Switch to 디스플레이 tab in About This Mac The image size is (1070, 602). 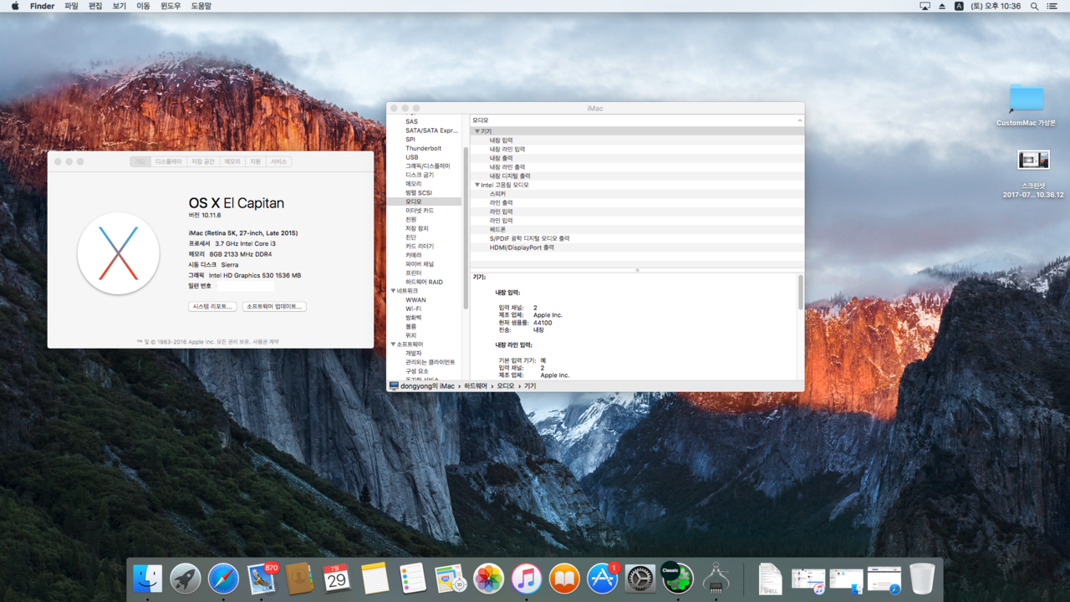168,161
